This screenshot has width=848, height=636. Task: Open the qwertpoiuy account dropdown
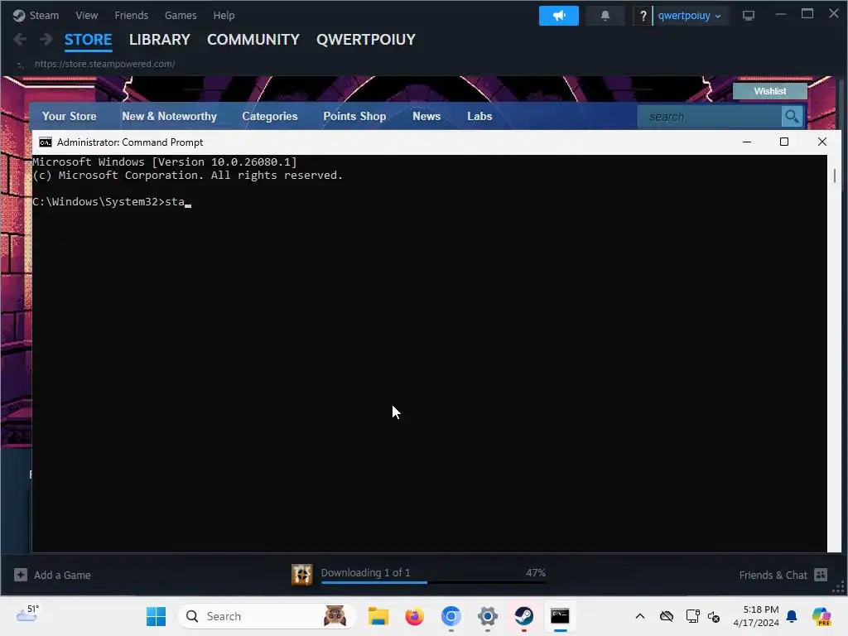(x=690, y=16)
